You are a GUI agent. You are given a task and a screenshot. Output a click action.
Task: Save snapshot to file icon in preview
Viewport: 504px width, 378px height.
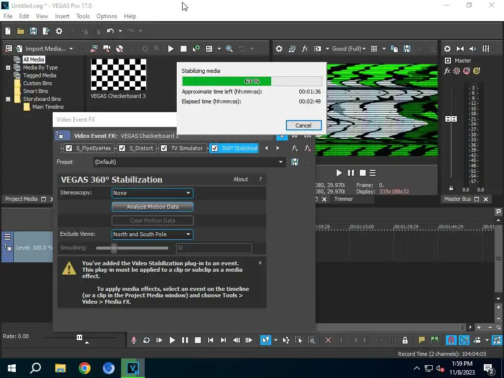[x=407, y=49]
